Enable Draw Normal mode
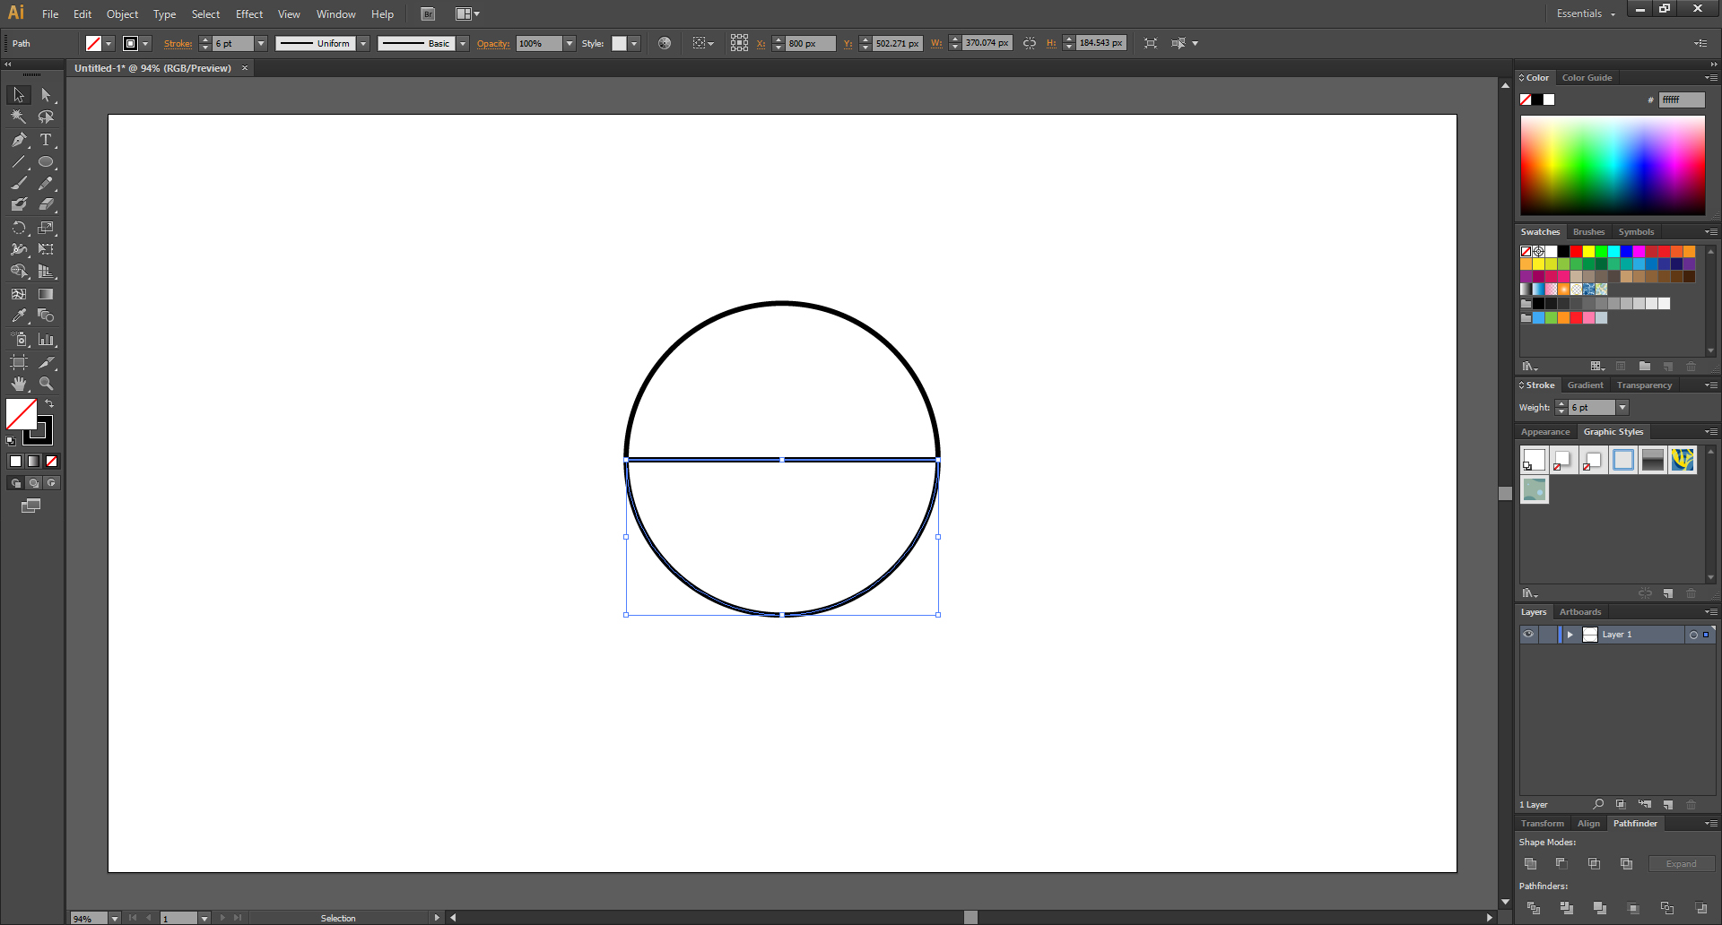1722x925 pixels. [x=15, y=483]
